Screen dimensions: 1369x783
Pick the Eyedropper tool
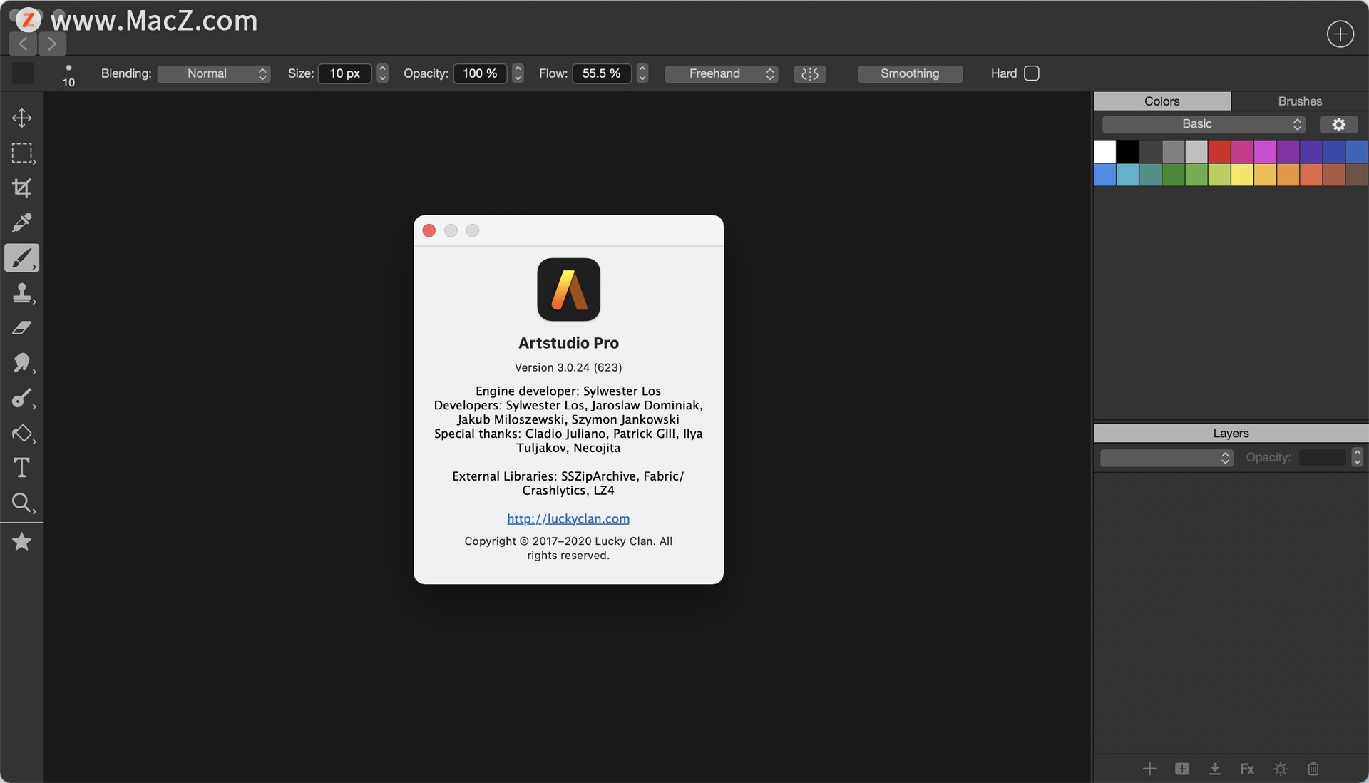click(22, 222)
